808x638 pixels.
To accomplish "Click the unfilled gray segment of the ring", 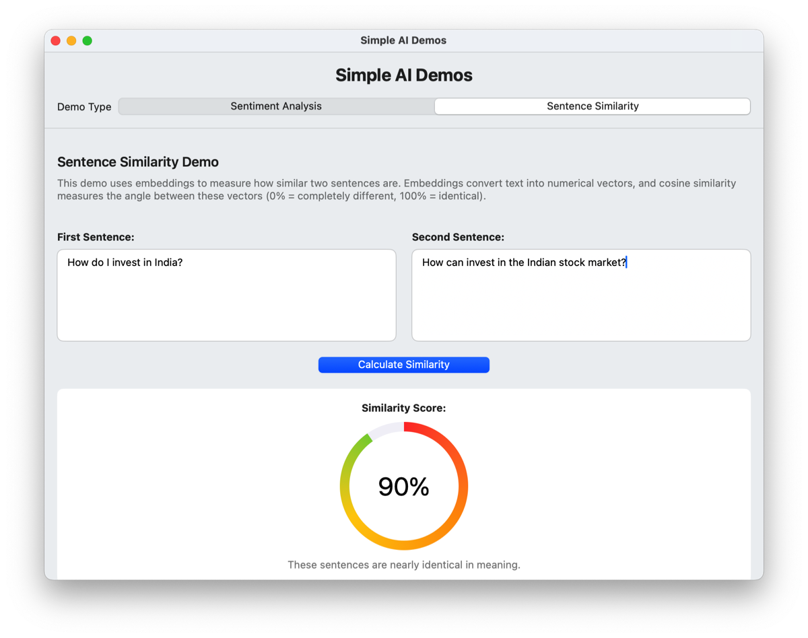I will pyautogui.click(x=385, y=429).
